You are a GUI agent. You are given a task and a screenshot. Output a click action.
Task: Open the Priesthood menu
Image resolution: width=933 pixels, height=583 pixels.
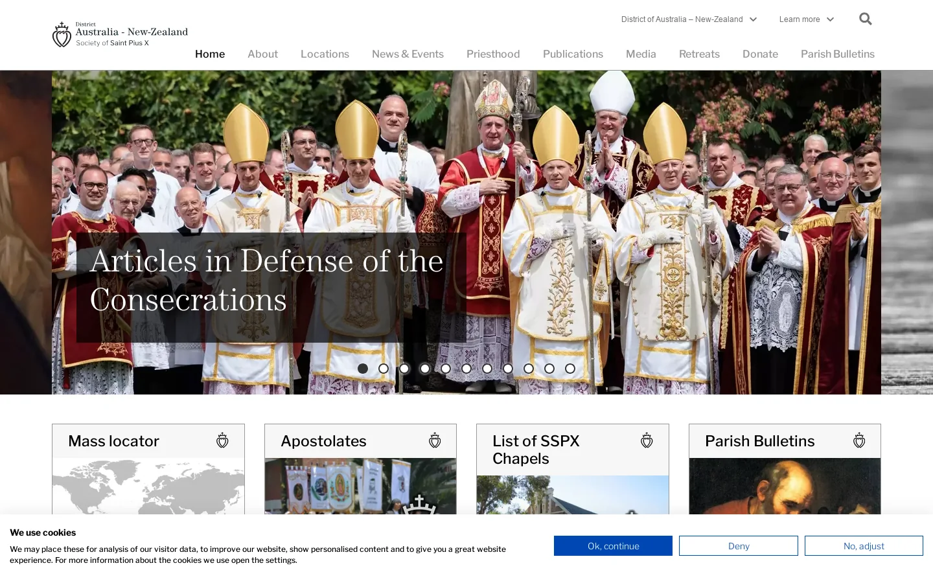493,54
